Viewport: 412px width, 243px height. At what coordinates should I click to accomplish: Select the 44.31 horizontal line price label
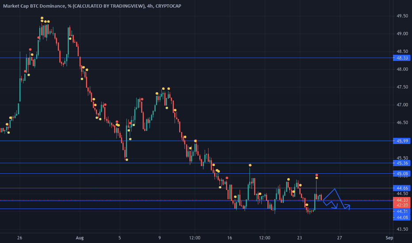[x=401, y=211]
